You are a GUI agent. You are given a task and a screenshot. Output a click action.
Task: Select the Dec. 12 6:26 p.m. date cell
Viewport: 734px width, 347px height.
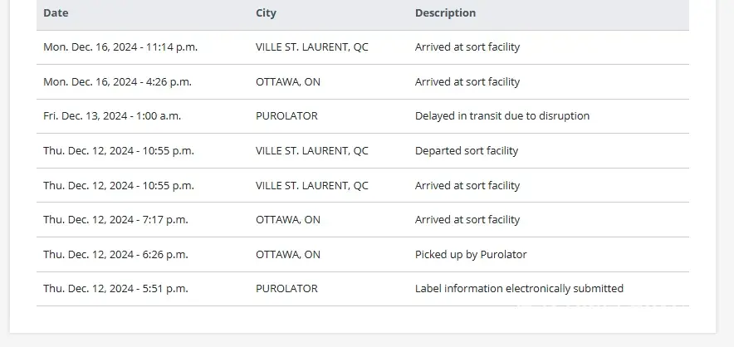115,255
